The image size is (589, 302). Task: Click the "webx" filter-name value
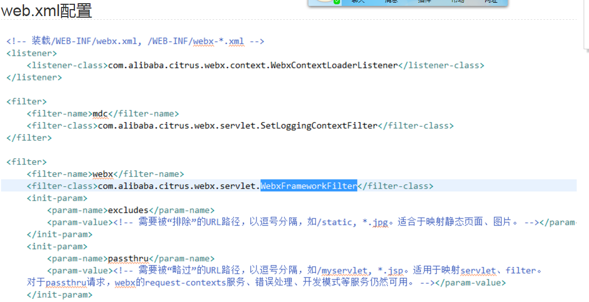[x=103, y=174]
